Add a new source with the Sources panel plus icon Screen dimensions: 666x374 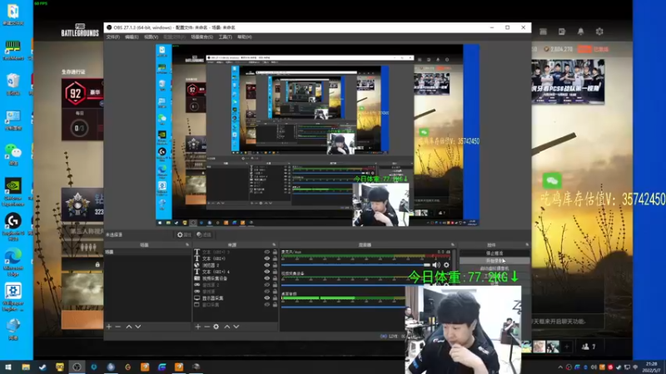[198, 327]
